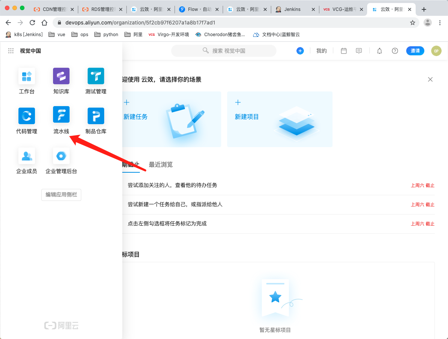Open the 工作台 workbench app
The width and height of the screenshot is (448, 339).
tap(27, 81)
